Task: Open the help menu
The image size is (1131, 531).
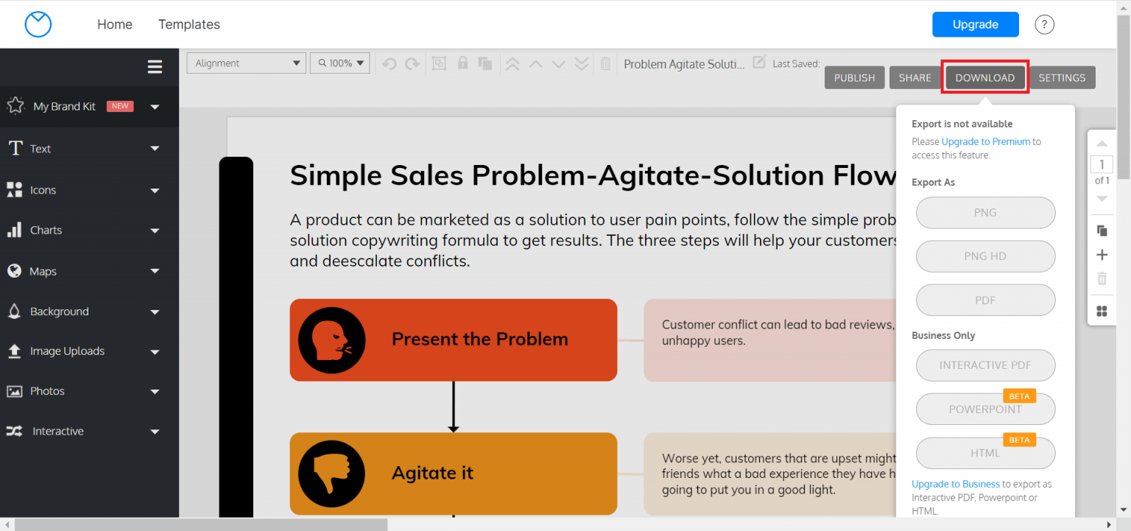Action: pyautogui.click(x=1044, y=24)
